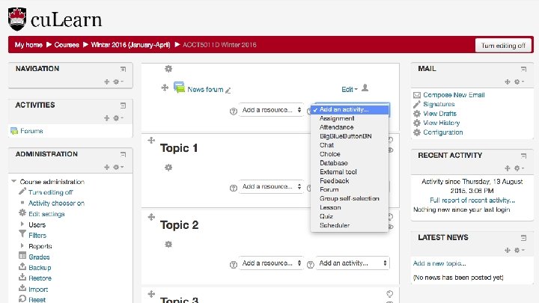The image size is (539, 303).
Task: Open the Navigation block gear actions menu
Action: (x=118, y=82)
